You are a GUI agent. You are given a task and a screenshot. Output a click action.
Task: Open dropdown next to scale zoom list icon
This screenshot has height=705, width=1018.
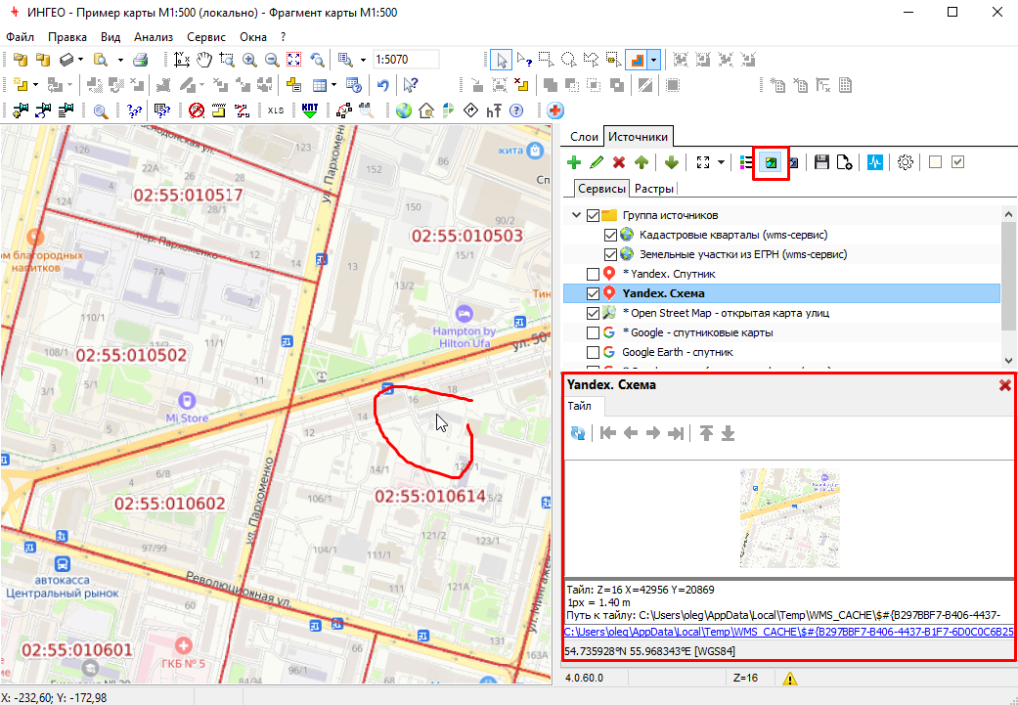click(362, 60)
